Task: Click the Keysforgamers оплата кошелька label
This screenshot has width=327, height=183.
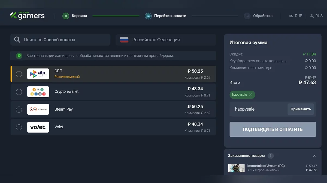Action: click(258, 61)
